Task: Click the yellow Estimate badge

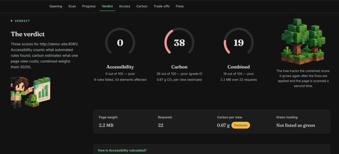Action: click(241, 125)
